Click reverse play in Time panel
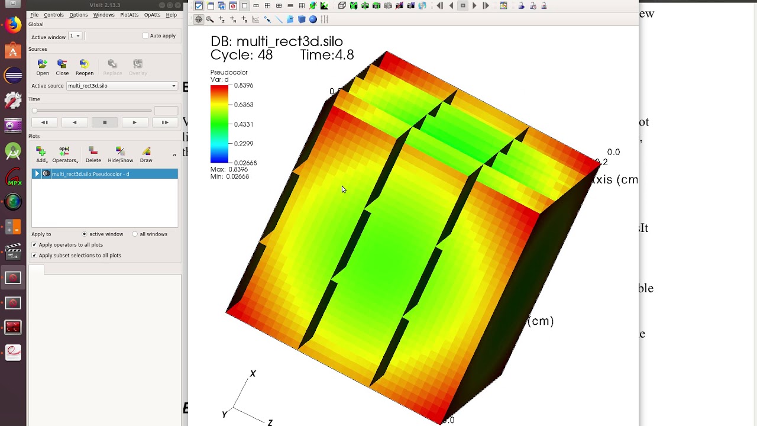 pos(75,122)
